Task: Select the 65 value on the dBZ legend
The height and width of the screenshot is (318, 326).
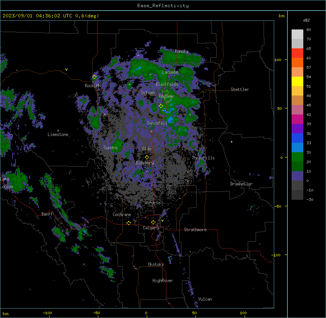Action: pyautogui.click(x=309, y=49)
